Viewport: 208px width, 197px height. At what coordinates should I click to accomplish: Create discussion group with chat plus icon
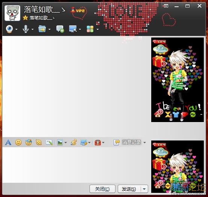tap(60, 29)
